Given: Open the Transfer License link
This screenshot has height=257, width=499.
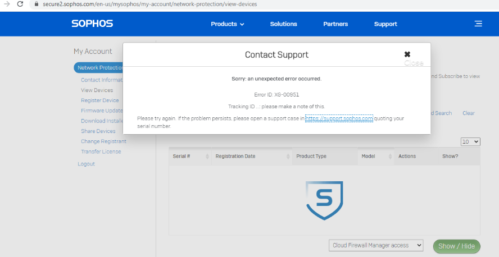Looking at the screenshot, I should [x=101, y=152].
